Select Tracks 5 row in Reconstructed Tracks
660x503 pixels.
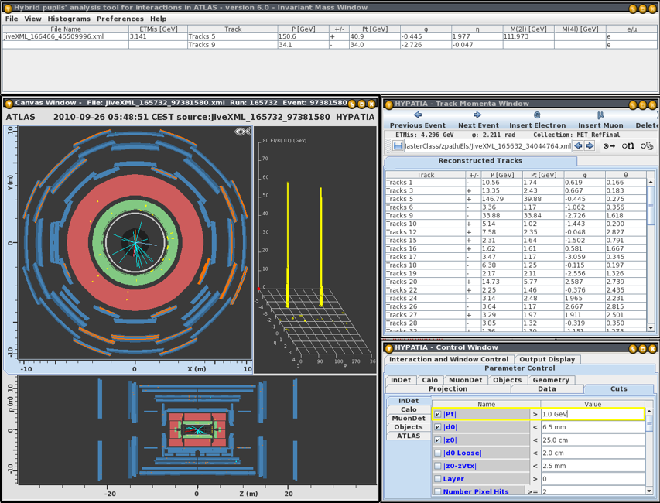click(402, 199)
